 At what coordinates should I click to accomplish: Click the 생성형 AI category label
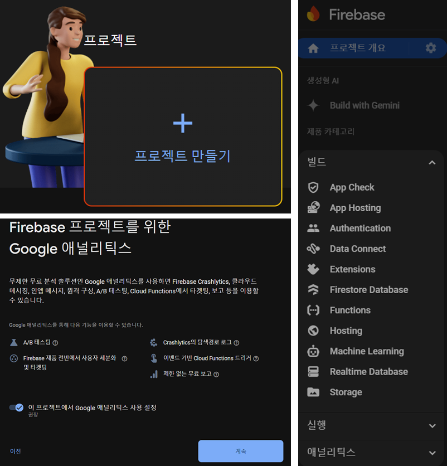(323, 80)
